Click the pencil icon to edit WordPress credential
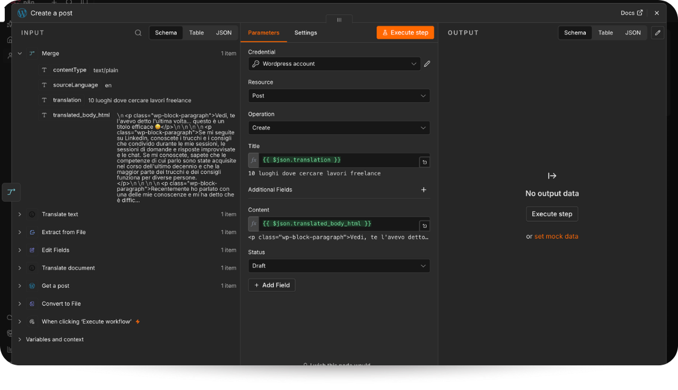 tap(427, 64)
